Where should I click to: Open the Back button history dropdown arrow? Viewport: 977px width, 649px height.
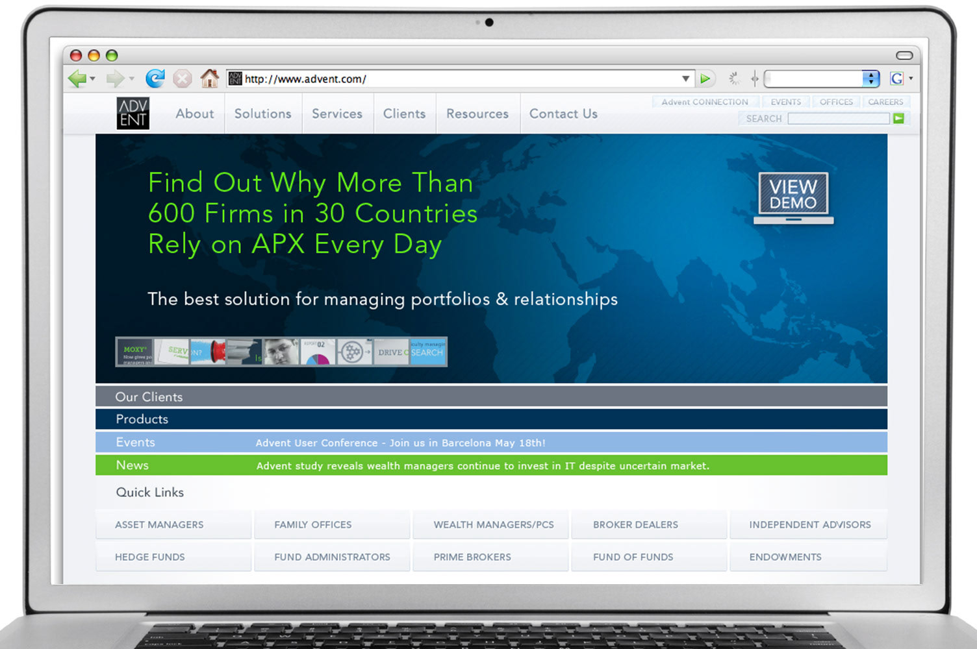[93, 79]
